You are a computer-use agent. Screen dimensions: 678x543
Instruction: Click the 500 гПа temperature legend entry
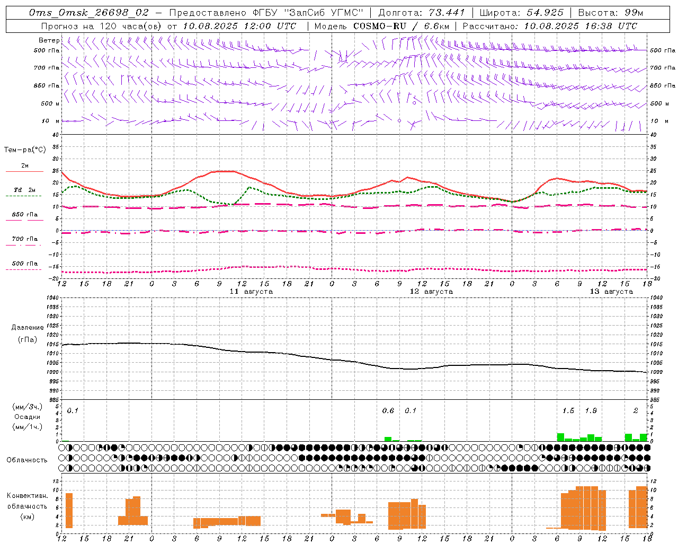click(x=25, y=264)
